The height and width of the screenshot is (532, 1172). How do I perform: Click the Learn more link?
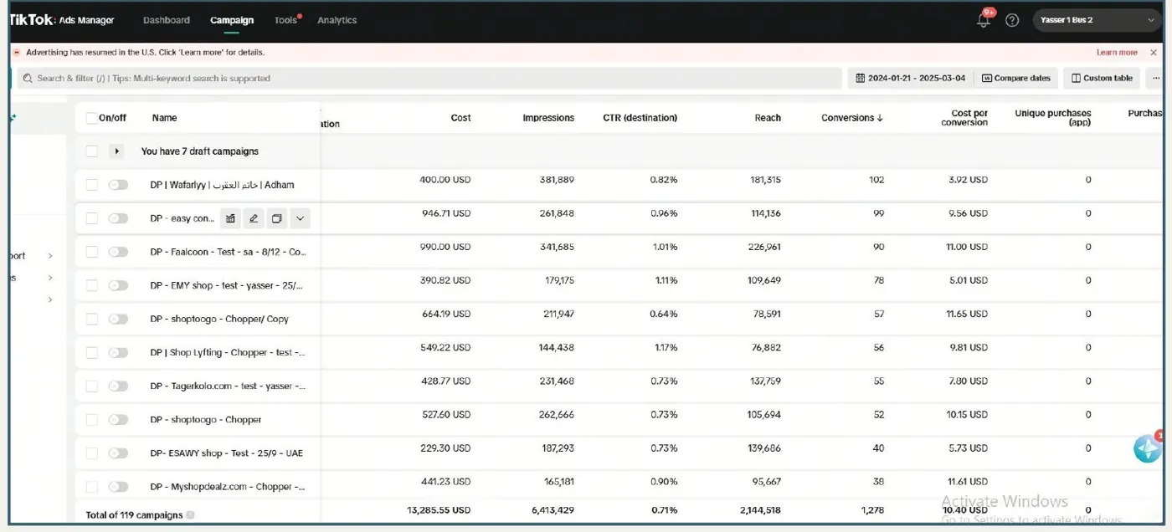click(1117, 53)
